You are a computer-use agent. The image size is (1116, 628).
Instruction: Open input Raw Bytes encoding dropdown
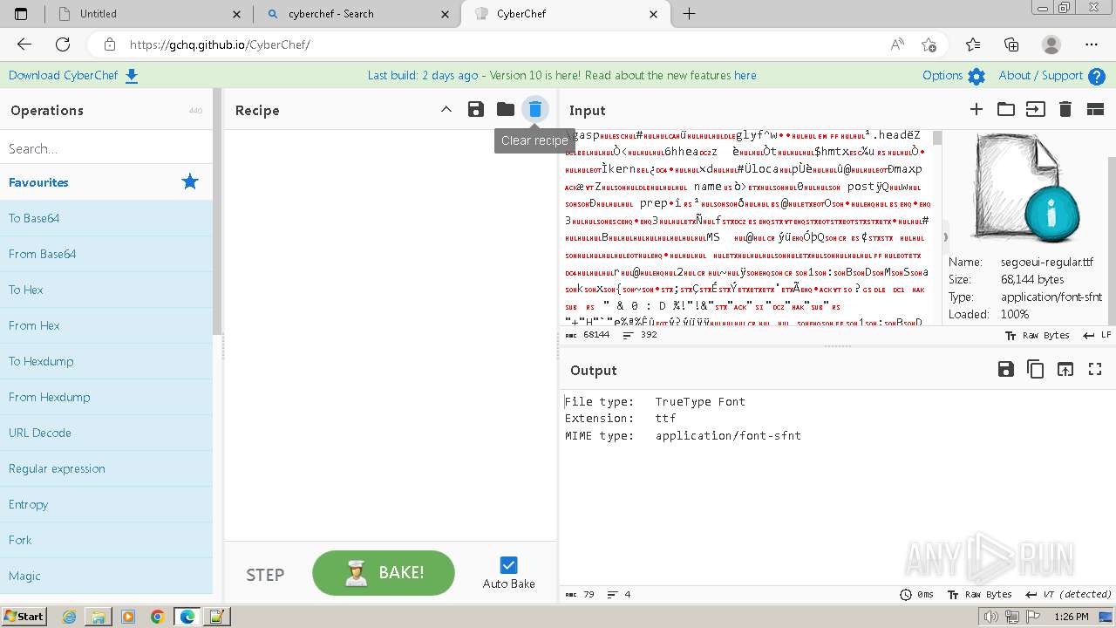click(1037, 335)
